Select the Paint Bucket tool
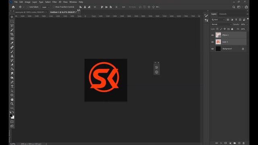 (x=12, y=69)
